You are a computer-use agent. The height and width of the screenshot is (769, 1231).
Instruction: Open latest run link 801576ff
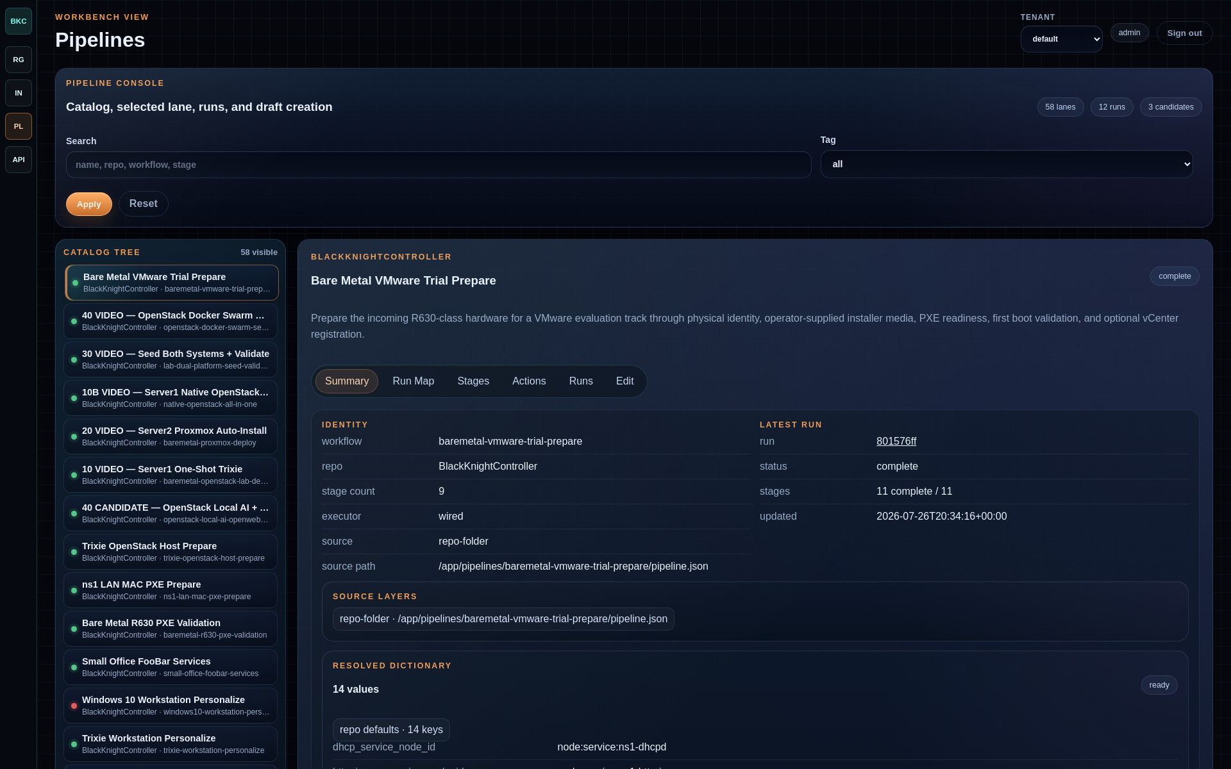pyautogui.click(x=896, y=442)
